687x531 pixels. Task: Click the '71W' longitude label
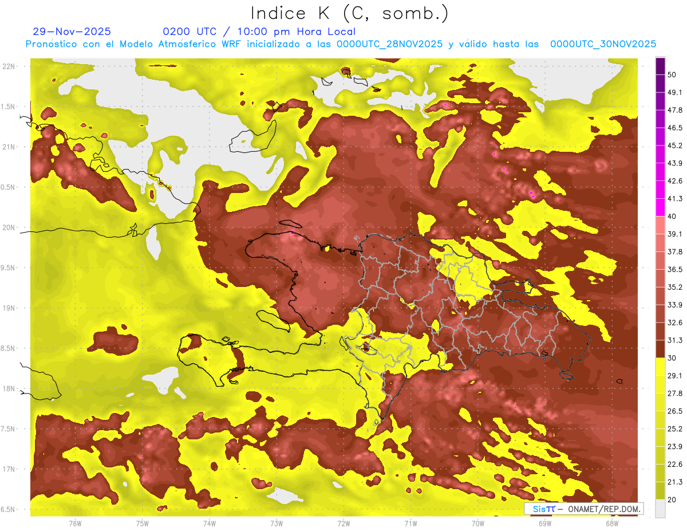[410, 524]
